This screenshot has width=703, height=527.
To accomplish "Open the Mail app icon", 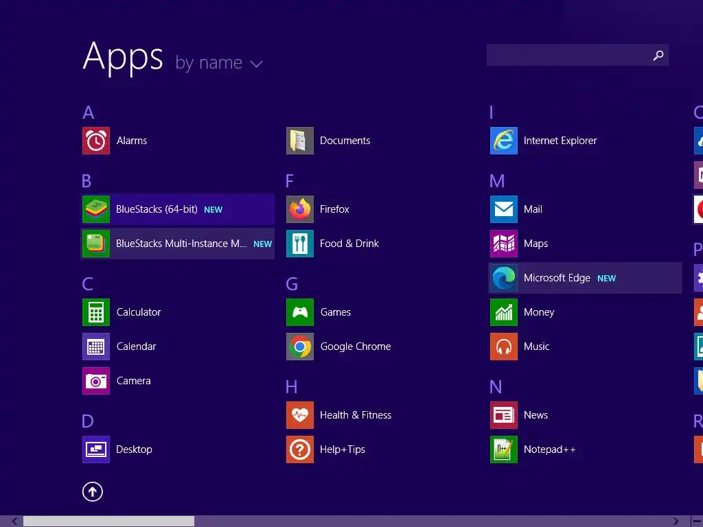I will click(x=504, y=209).
